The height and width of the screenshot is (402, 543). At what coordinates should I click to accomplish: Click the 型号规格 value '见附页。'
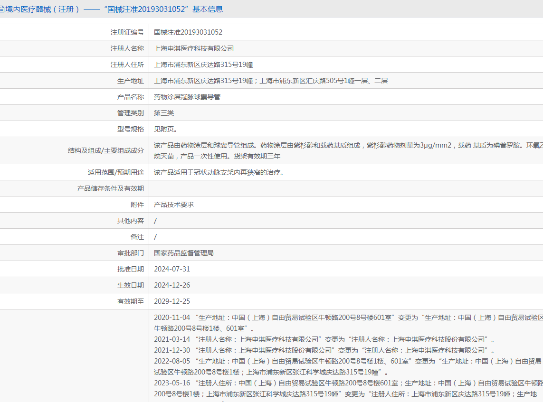[166, 129]
